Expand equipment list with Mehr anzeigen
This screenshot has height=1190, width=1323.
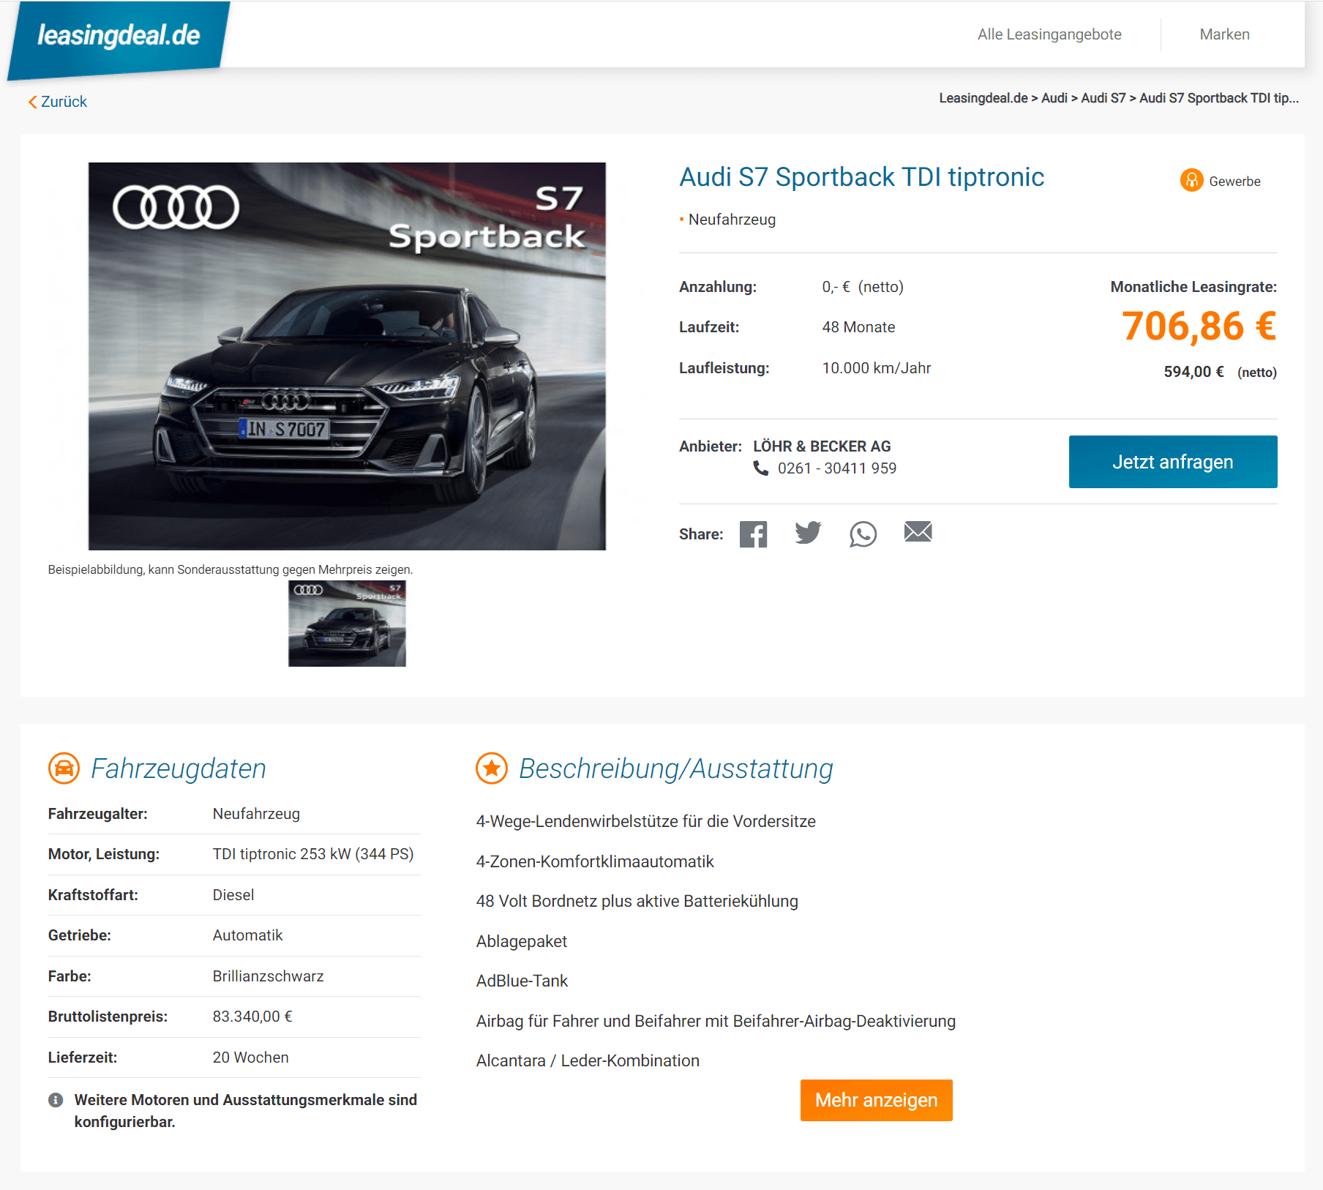coord(876,1100)
